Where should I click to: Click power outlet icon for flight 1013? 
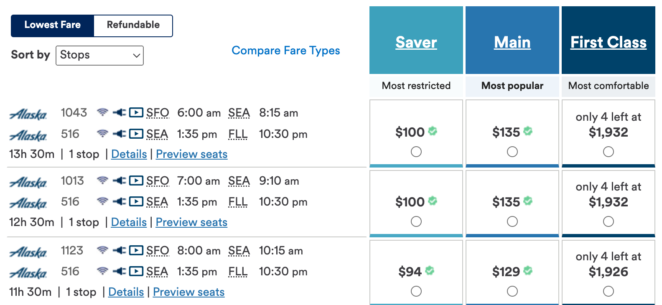(x=119, y=180)
